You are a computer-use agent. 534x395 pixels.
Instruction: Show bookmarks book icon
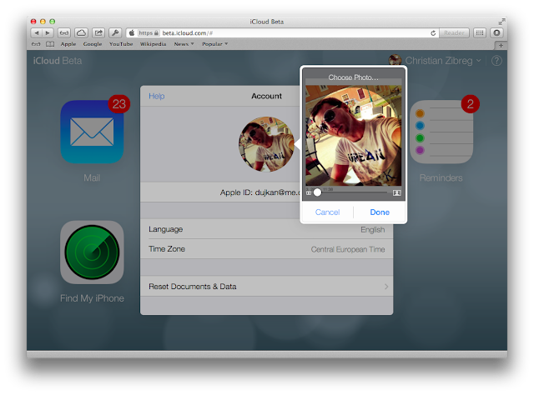(50, 44)
